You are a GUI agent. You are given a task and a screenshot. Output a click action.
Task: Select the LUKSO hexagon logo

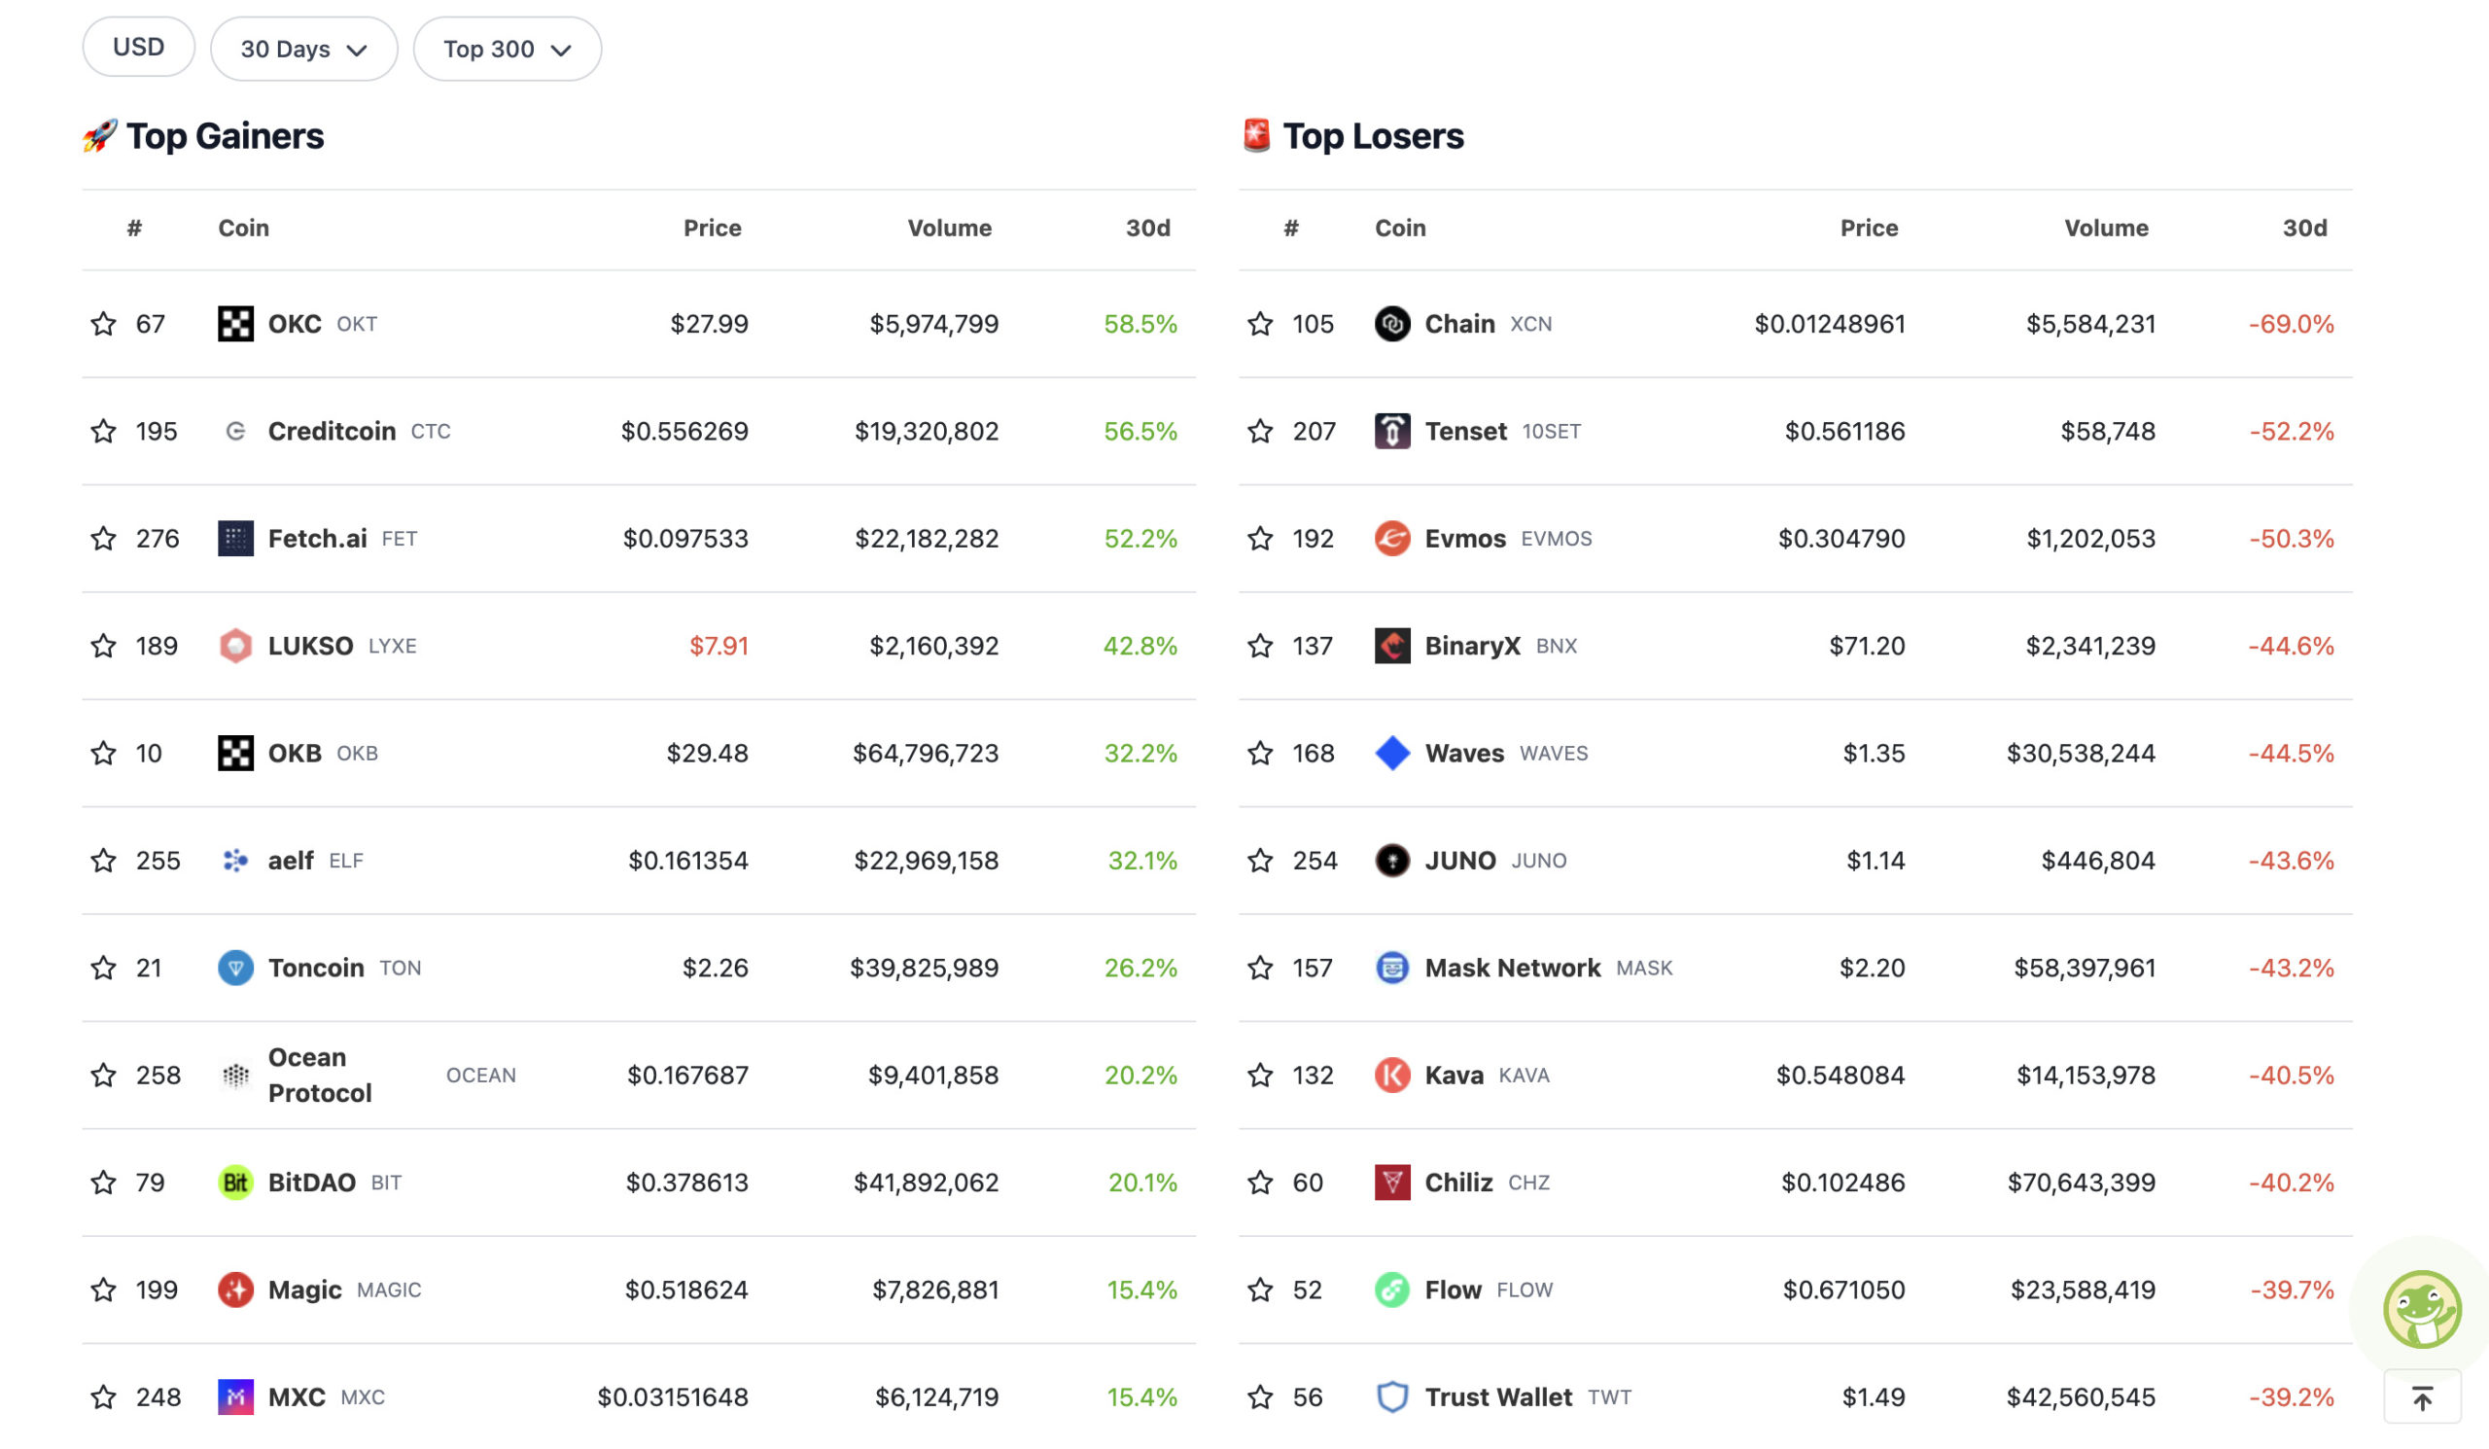[x=235, y=646]
